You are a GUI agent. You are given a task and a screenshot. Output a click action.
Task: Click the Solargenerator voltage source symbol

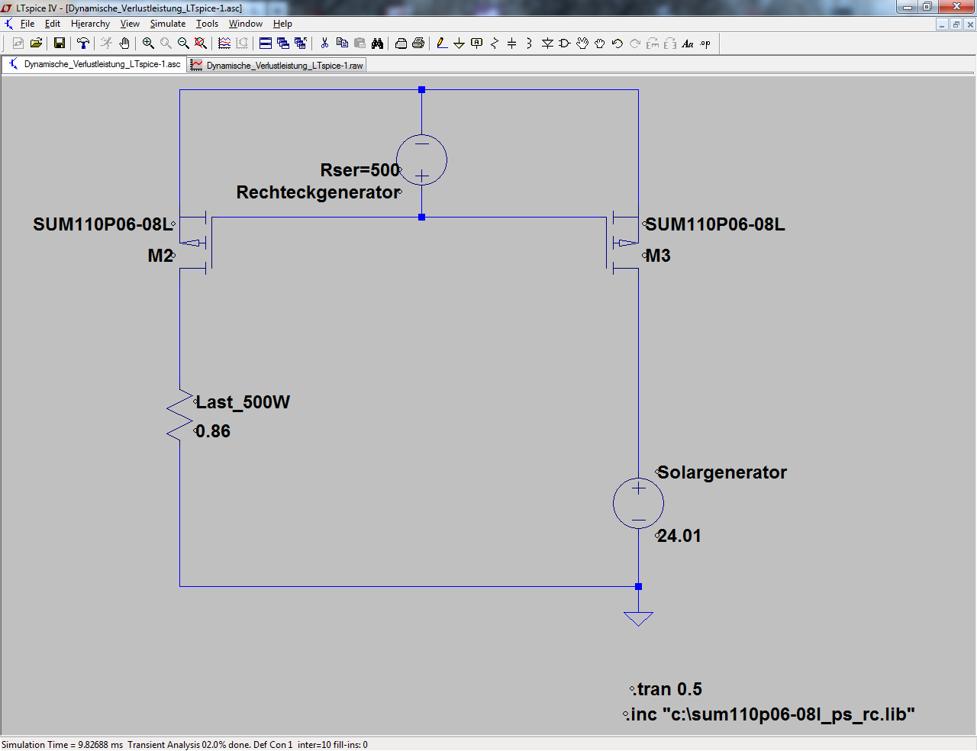(638, 503)
